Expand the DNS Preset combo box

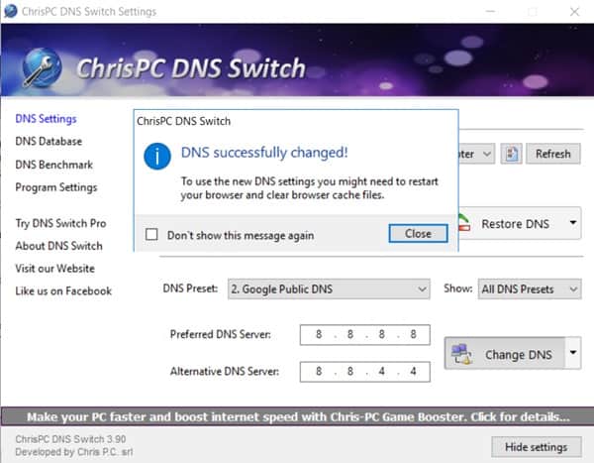(x=329, y=289)
